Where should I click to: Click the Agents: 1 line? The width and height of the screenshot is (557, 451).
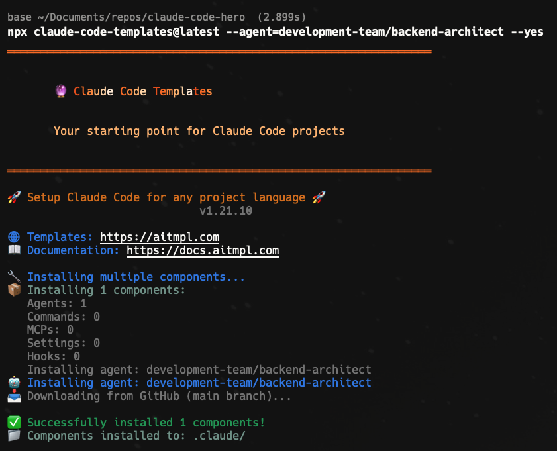tap(57, 303)
